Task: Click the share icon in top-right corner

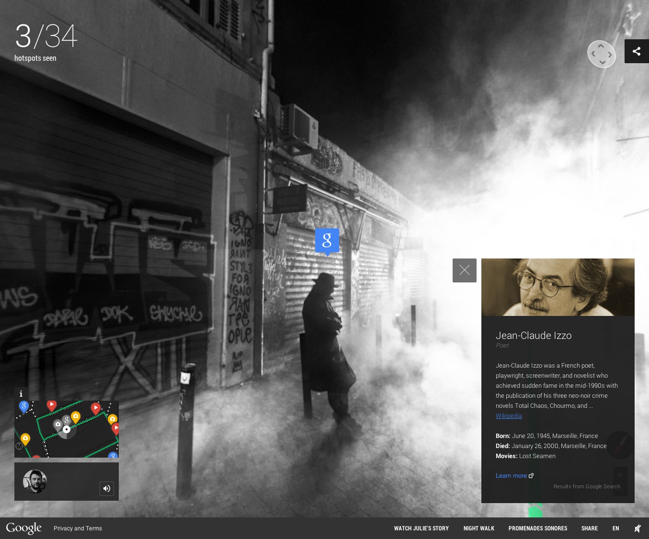Action: click(x=637, y=51)
